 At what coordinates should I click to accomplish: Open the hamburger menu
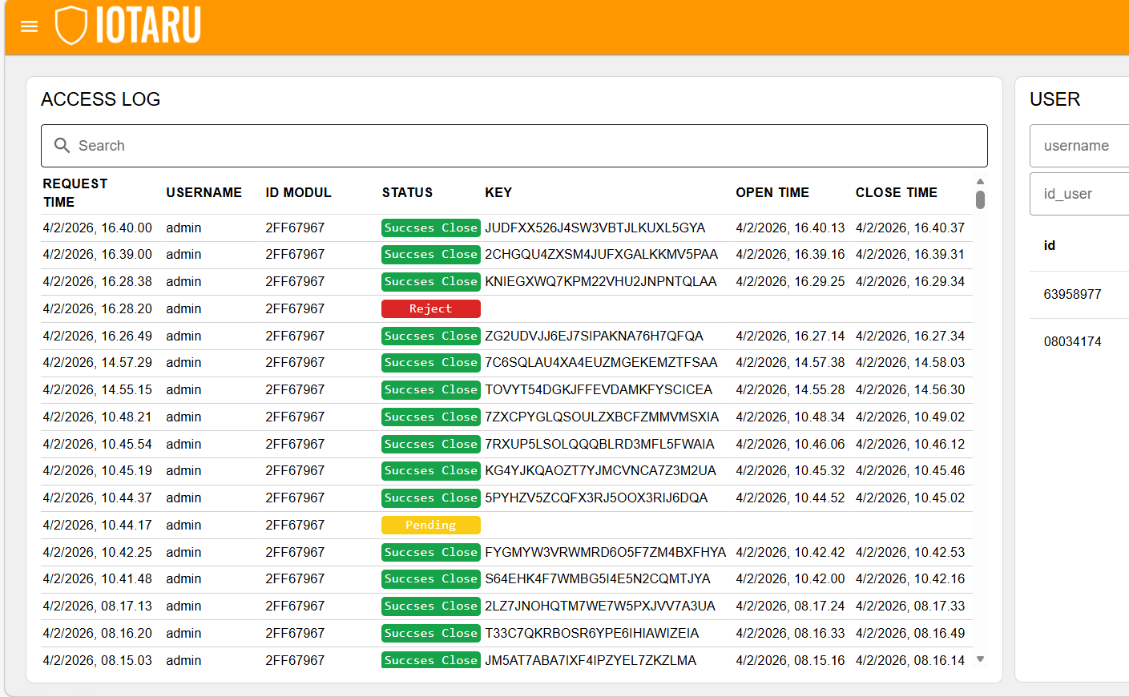click(x=29, y=26)
